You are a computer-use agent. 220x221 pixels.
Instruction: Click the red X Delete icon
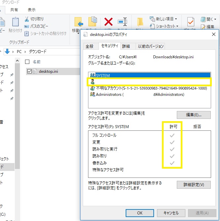tap(109, 22)
